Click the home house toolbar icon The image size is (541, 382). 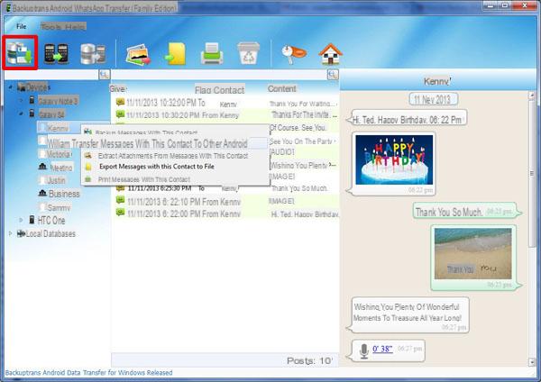tap(331, 54)
